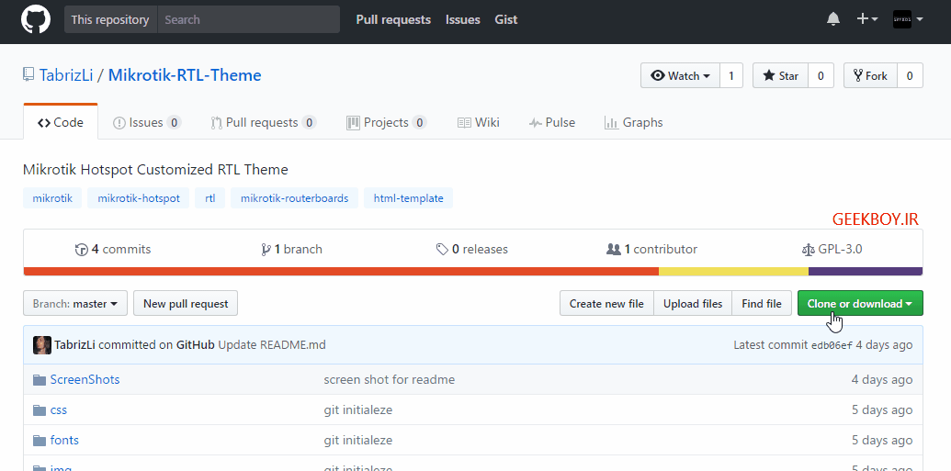Open the Update README.md commit message
951x471 pixels.
coord(272,345)
